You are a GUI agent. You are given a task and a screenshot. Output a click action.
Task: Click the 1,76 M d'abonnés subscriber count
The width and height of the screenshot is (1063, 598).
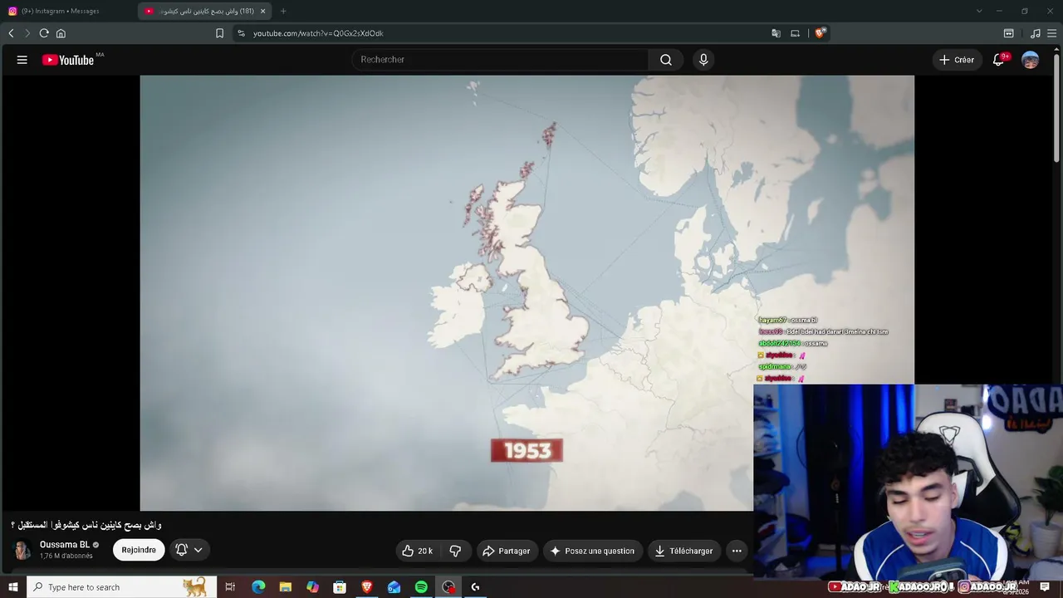coord(66,556)
